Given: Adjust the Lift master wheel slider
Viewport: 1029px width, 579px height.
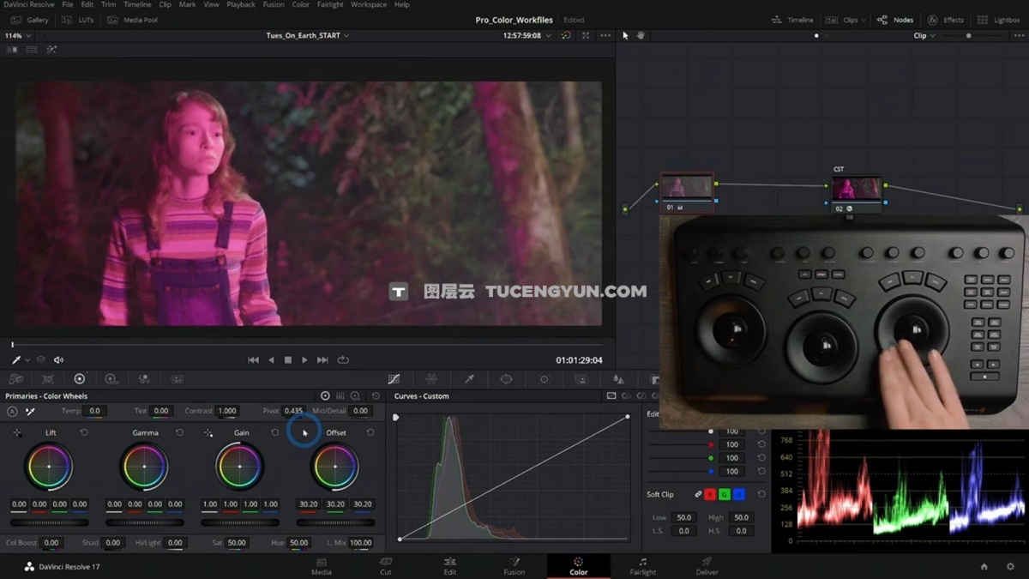Looking at the screenshot, I should (x=49, y=522).
